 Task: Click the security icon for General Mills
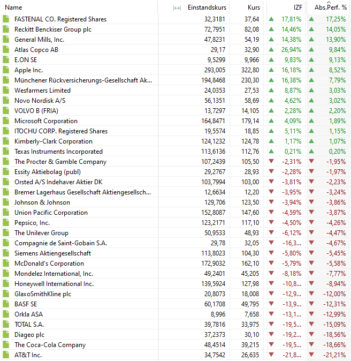(6, 40)
